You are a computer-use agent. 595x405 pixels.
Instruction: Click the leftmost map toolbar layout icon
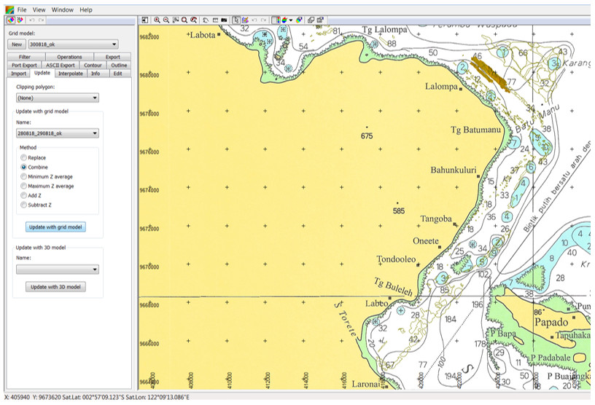(x=144, y=20)
